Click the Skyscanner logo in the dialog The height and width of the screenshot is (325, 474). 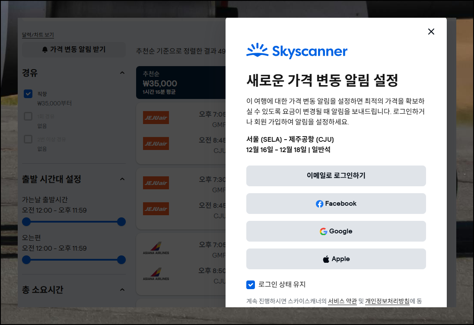coord(297,51)
